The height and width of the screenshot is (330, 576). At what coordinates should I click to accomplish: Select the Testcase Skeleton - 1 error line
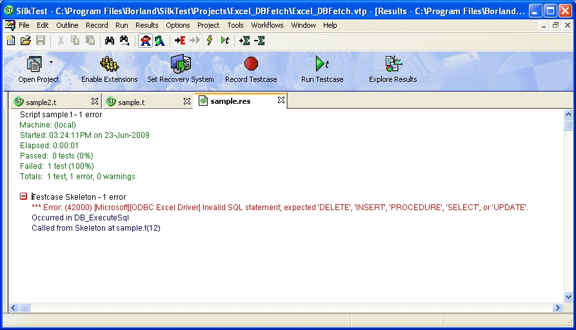[x=79, y=197]
